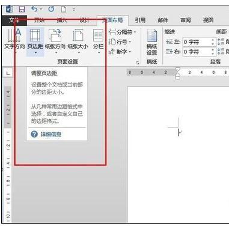This screenshot has height=226, width=229.
Task: Open the 纸张方向 orientation menu
Action: coord(55,41)
